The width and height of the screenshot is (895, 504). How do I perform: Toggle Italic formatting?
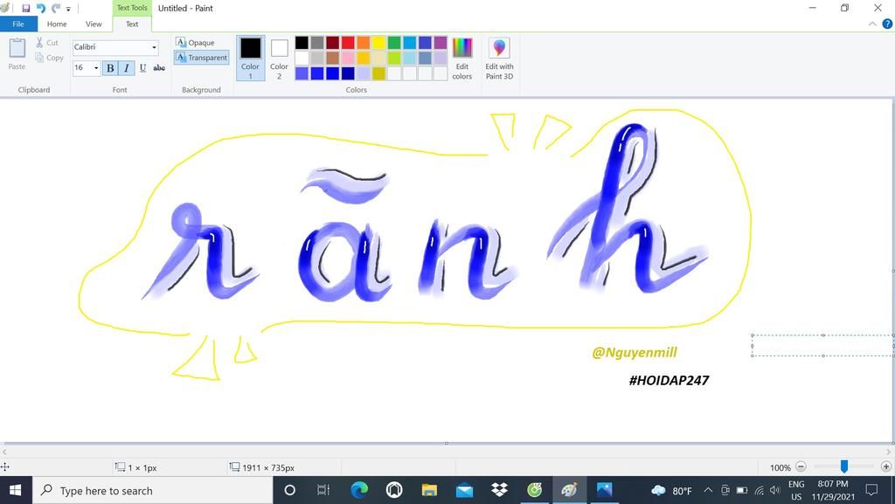(126, 68)
